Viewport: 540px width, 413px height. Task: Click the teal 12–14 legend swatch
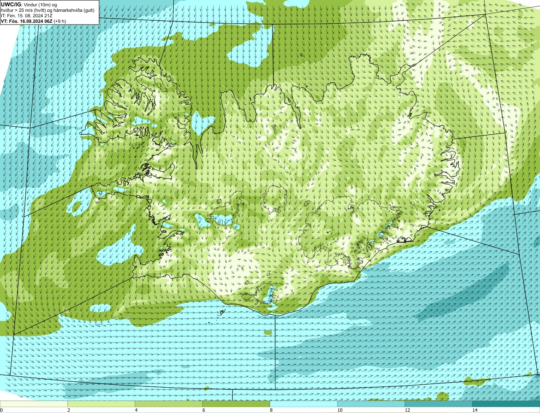pyautogui.click(x=439, y=404)
